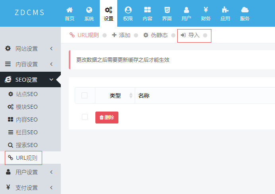Click the 应用 top menu label

pos(225,18)
